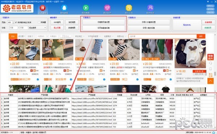Click the web page lowest price input

click(41, 36)
